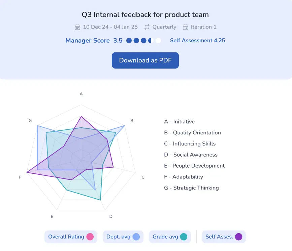Click the purple Self Asses. color dot
This screenshot has width=292, height=251.
(238, 237)
